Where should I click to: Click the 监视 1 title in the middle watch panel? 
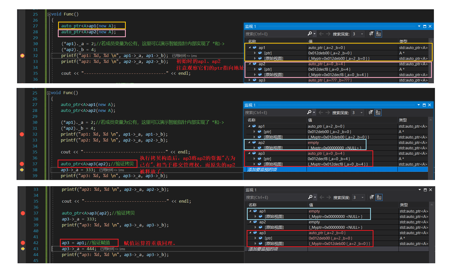coord(250,105)
